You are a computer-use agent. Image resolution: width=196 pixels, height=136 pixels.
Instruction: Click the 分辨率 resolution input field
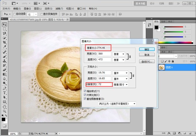pyautogui.click(x=104, y=84)
